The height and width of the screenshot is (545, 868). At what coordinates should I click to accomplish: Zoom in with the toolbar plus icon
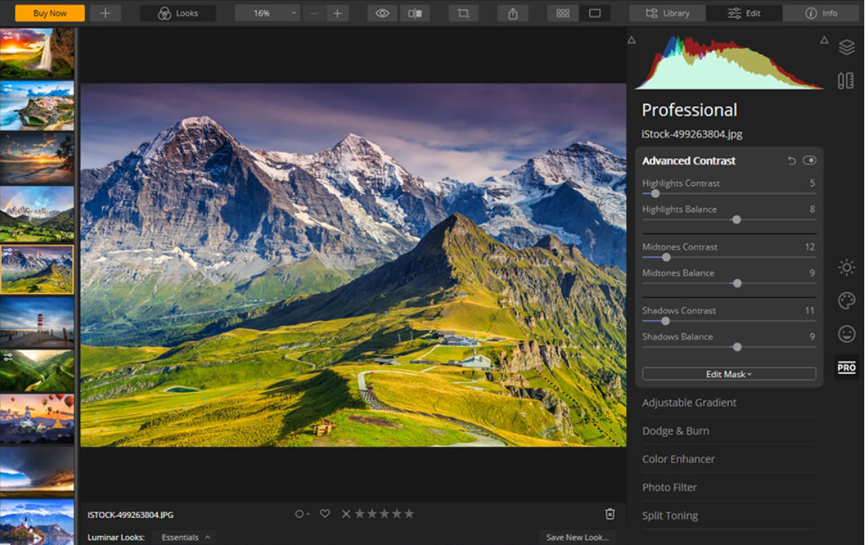tap(337, 13)
